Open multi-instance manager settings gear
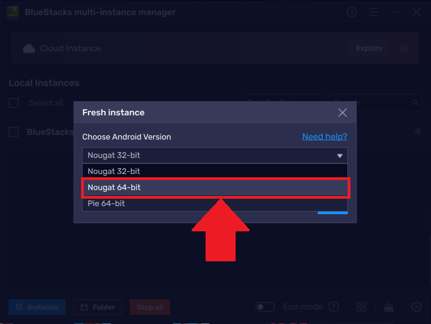This screenshot has width=431, height=324. [417, 307]
